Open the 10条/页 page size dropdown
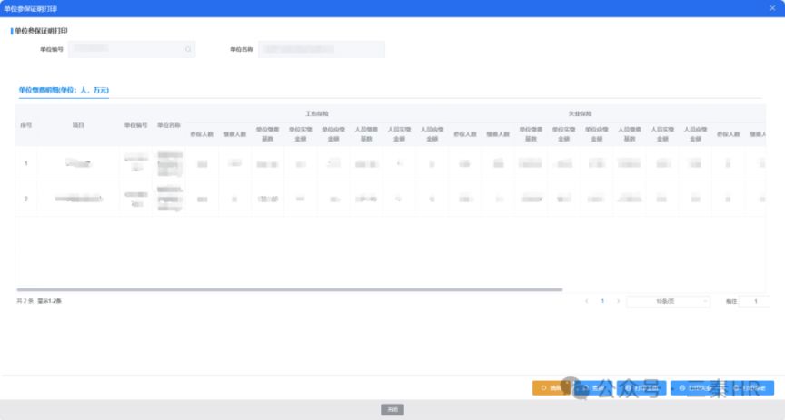The width and height of the screenshot is (785, 420). pos(669,301)
